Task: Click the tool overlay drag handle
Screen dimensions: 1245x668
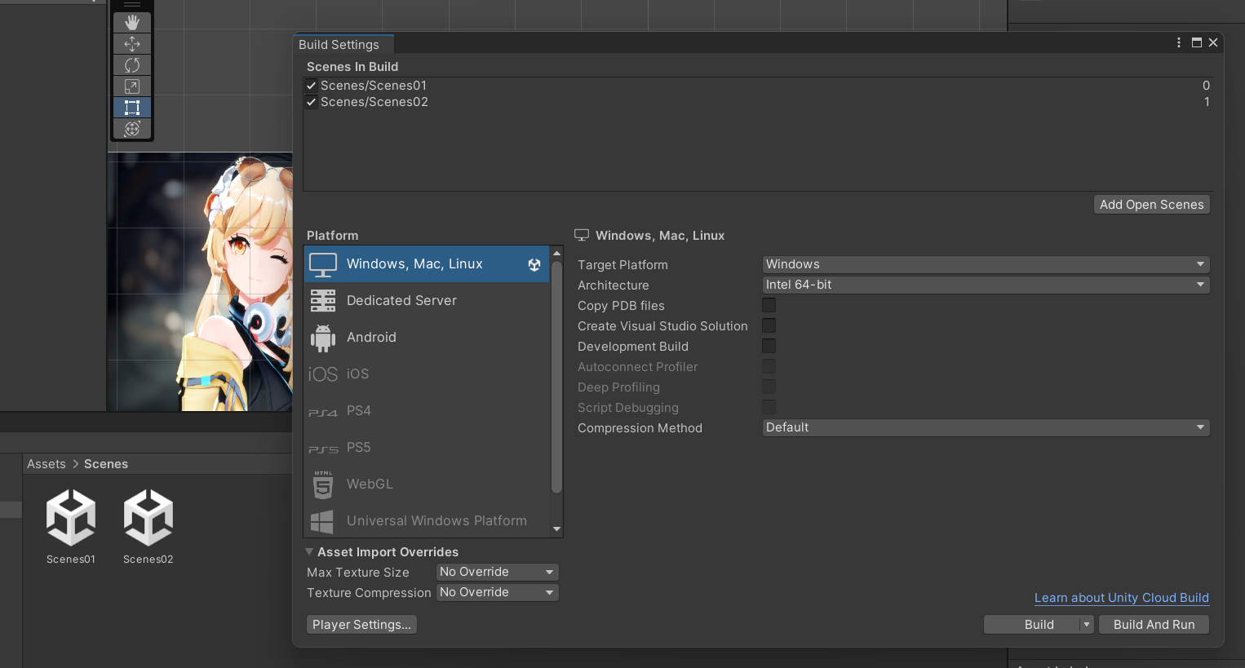Action: coord(132,5)
